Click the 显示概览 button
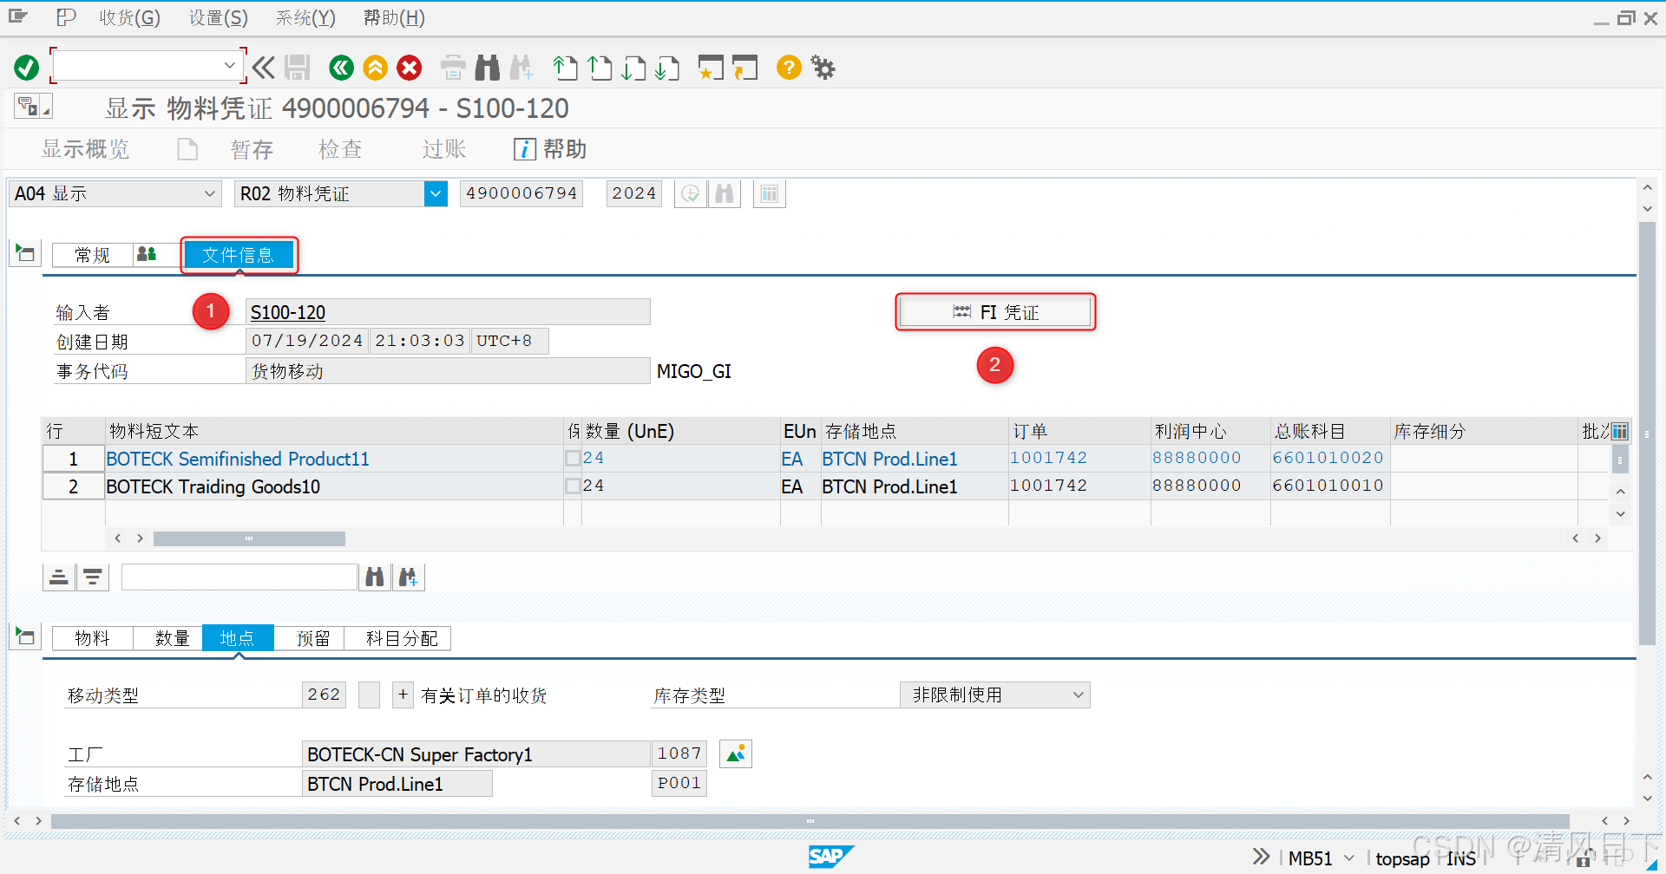 click(x=86, y=149)
